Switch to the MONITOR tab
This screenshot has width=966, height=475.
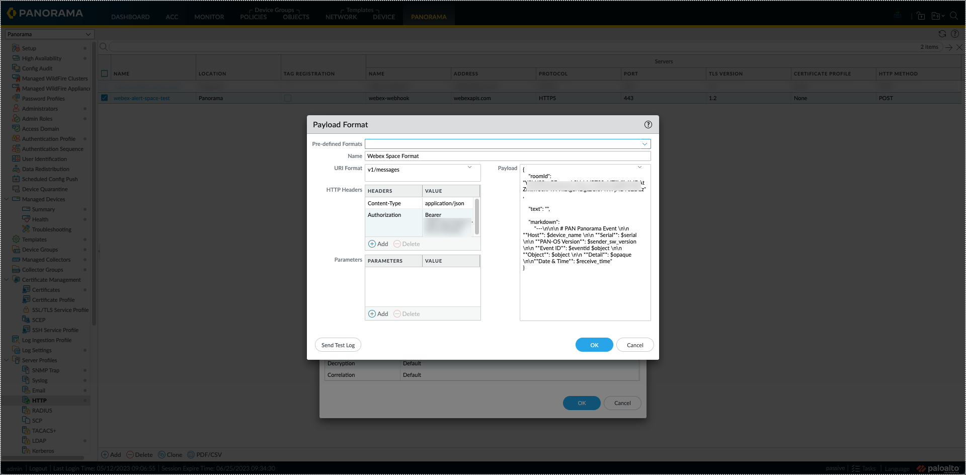click(x=209, y=17)
